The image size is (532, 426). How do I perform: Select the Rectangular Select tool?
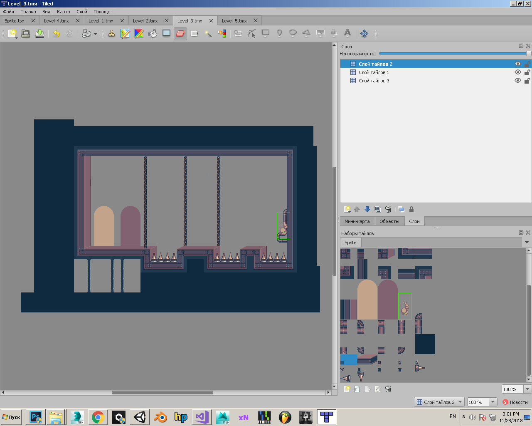point(194,34)
